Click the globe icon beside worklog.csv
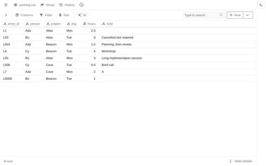 (15, 5)
